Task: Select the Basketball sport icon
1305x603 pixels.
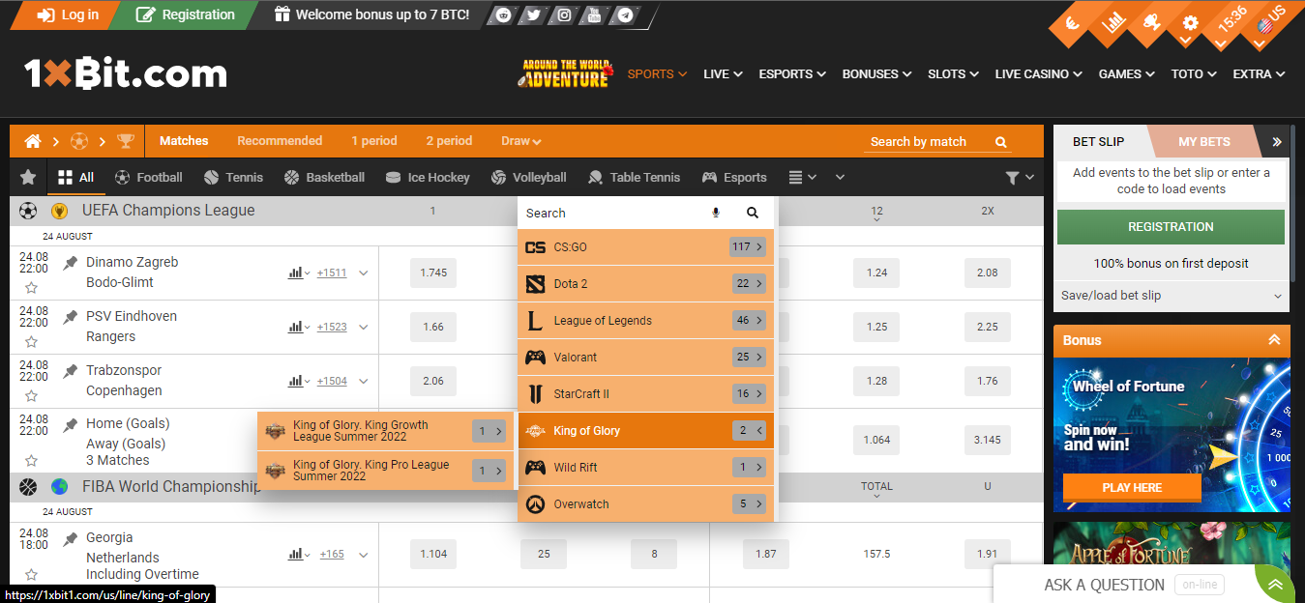Action: tap(290, 177)
